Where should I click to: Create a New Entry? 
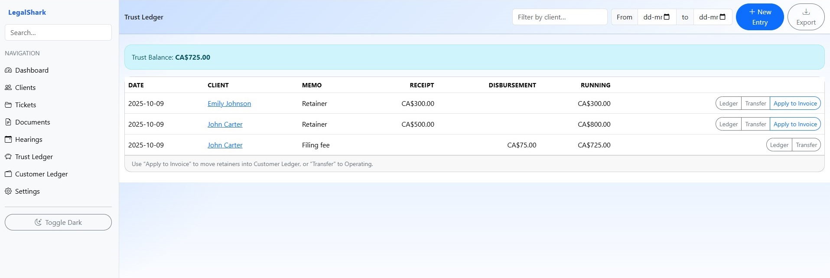[759, 17]
